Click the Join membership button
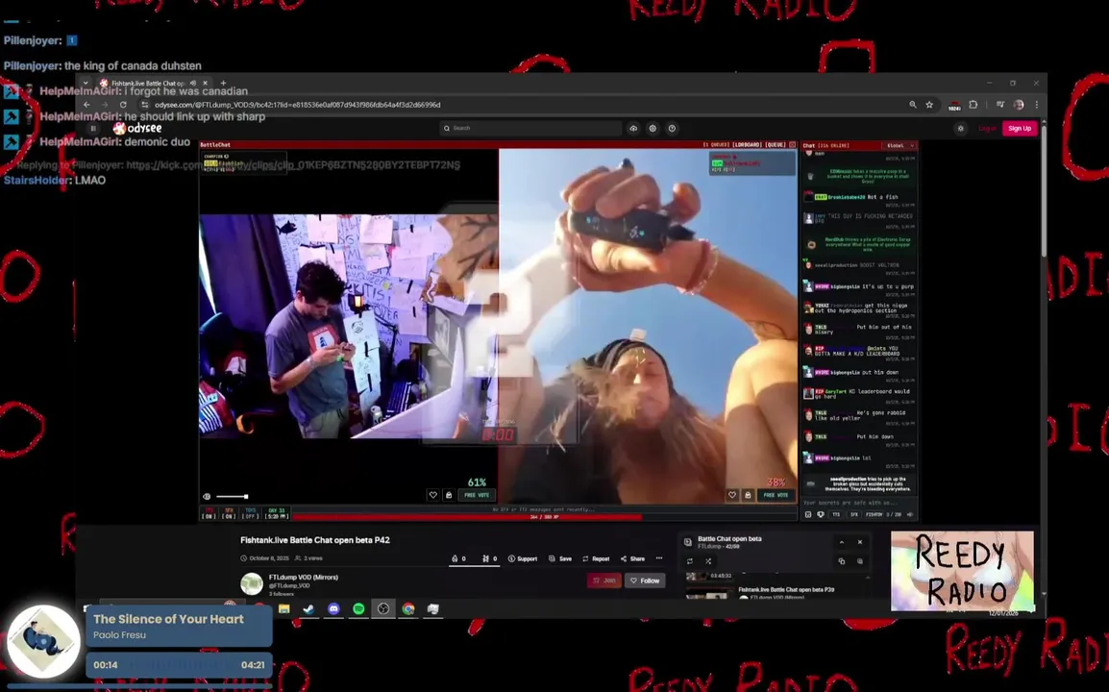The width and height of the screenshot is (1109, 692). click(x=604, y=581)
